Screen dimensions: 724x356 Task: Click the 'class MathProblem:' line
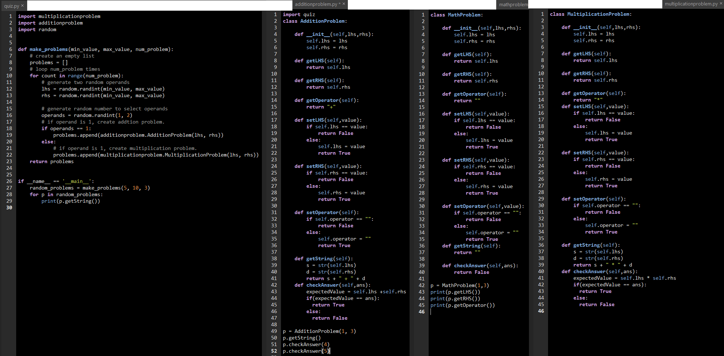pyautogui.click(x=457, y=15)
